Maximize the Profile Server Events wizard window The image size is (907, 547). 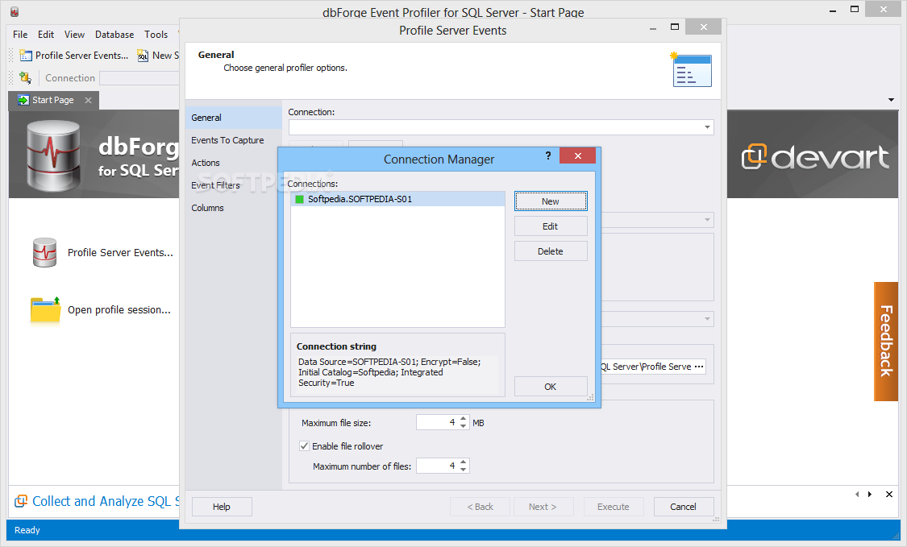coord(675,27)
